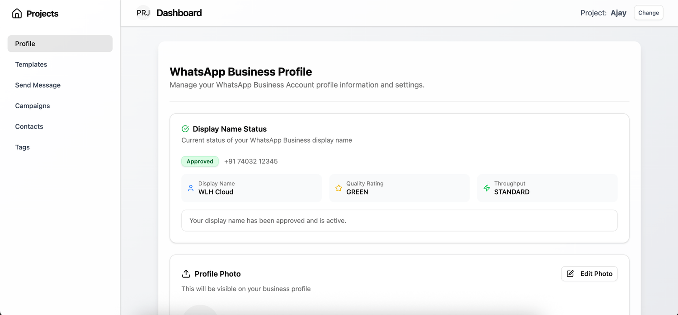Click the green checkmark Display Name Status icon

pyautogui.click(x=185, y=129)
